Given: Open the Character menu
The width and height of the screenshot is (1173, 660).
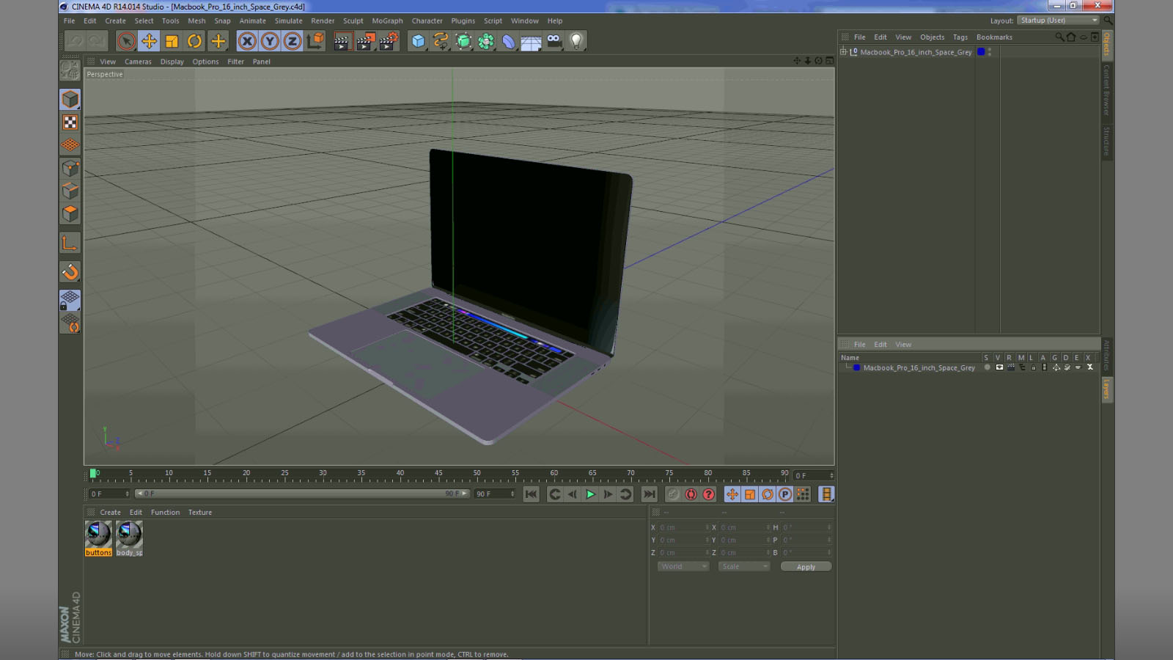Looking at the screenshot, I should coord(427,21).
